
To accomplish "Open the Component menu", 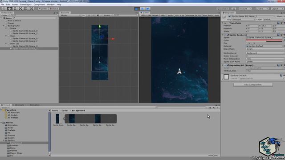I will (39, 4).
